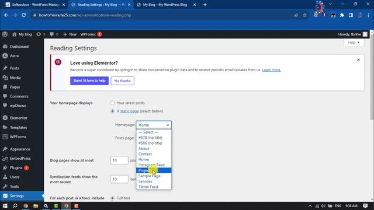
Task: Choose Projects from homepage list
Action: 154,170
